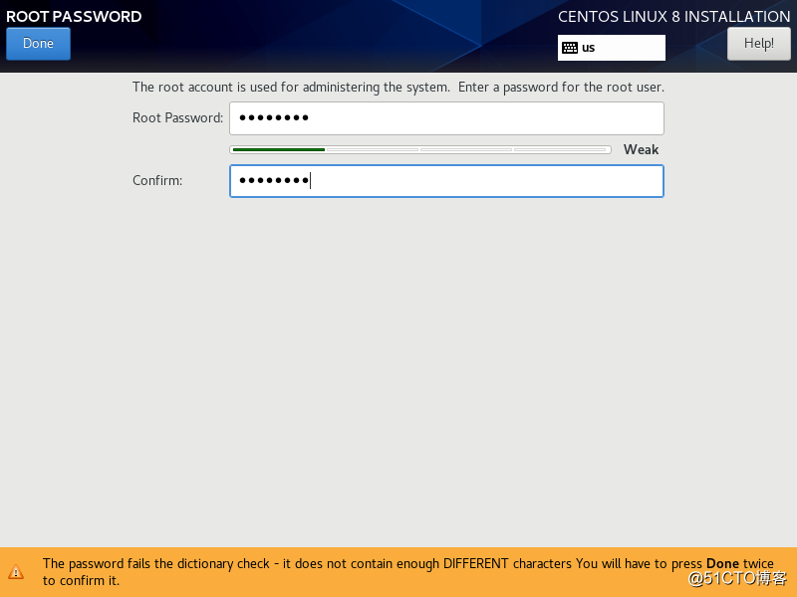Open the Help! button
The width and height of the screenshot is (797, 597).
pos(758,44)
